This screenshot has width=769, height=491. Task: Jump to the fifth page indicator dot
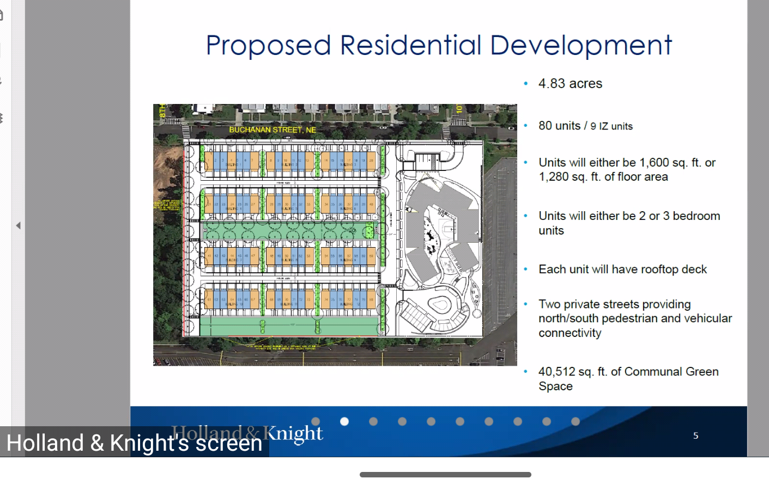[431, 421]
